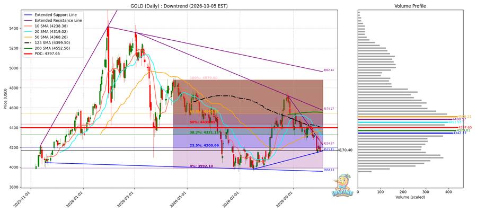
Task: Click the 2026-03-01 date label
Action: click(126, 199)
